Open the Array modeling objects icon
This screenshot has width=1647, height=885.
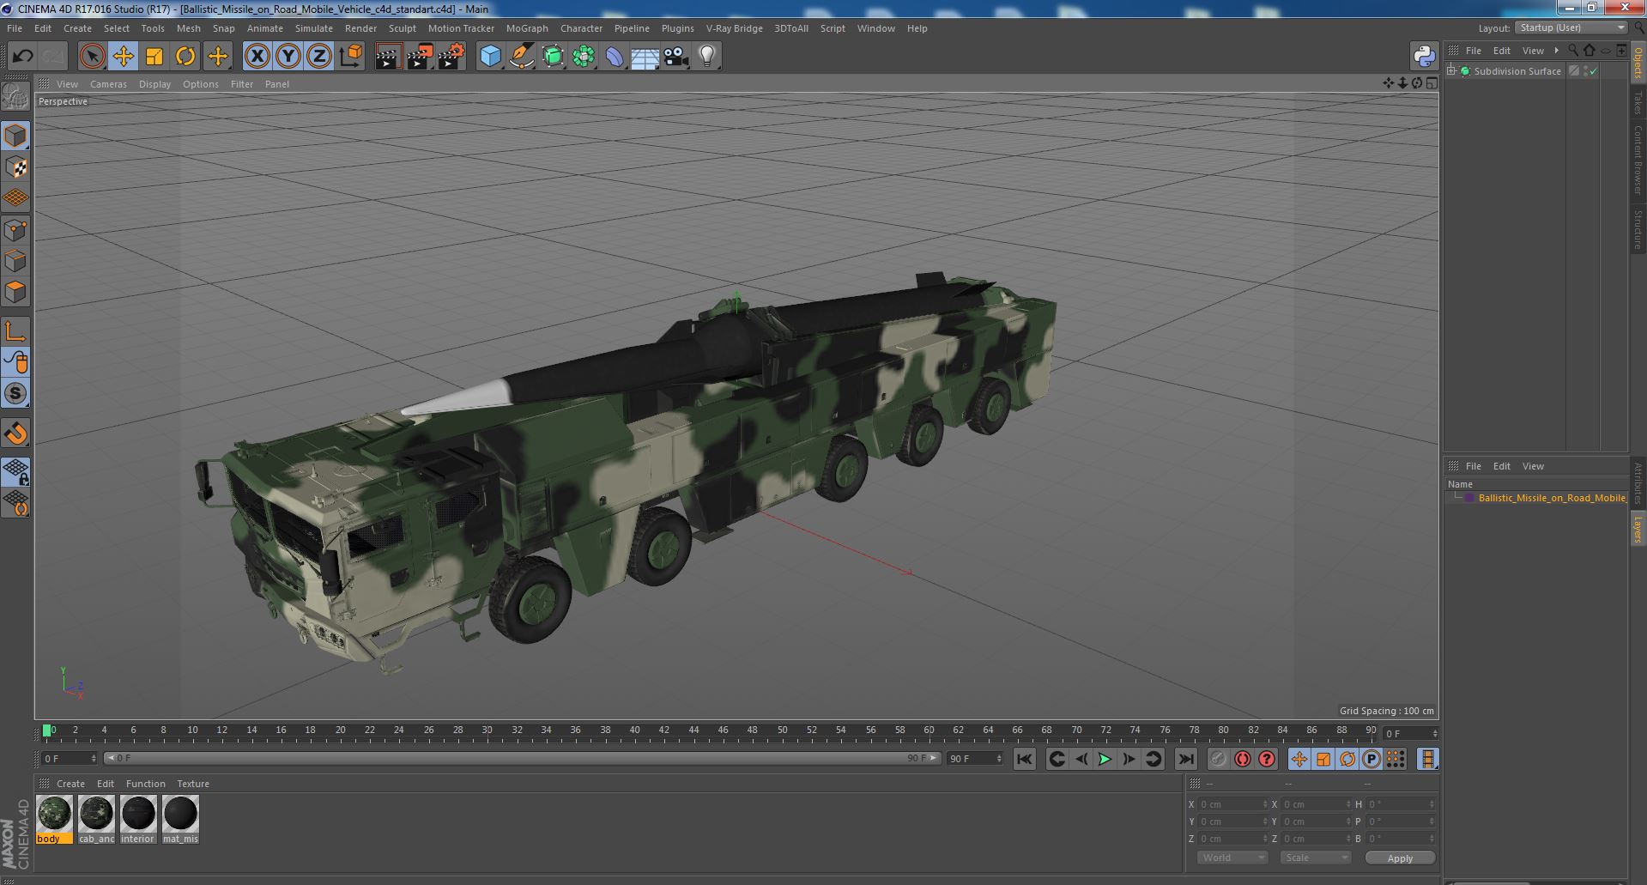pyautogui.click(x=584, y=57)
